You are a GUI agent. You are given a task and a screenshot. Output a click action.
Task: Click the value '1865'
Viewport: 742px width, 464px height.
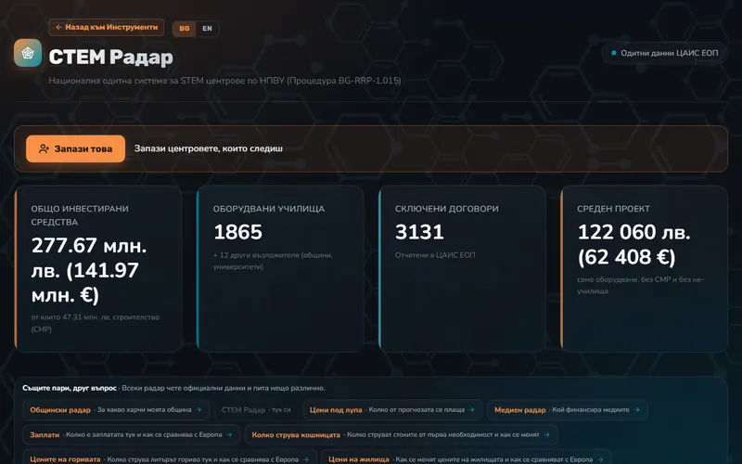(237, 232)
